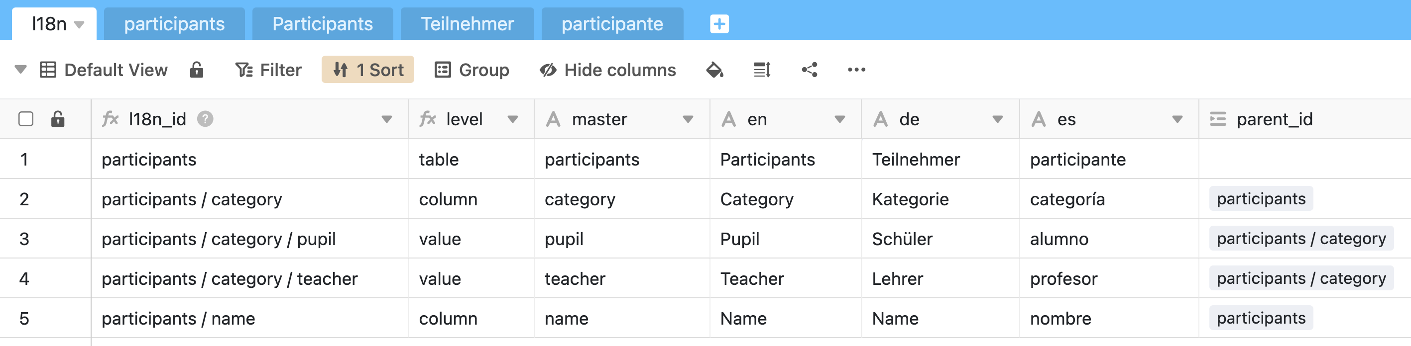Click the add new table plus icon
Viewport: 1411px width, 346px height.
(x=718, y=24)
